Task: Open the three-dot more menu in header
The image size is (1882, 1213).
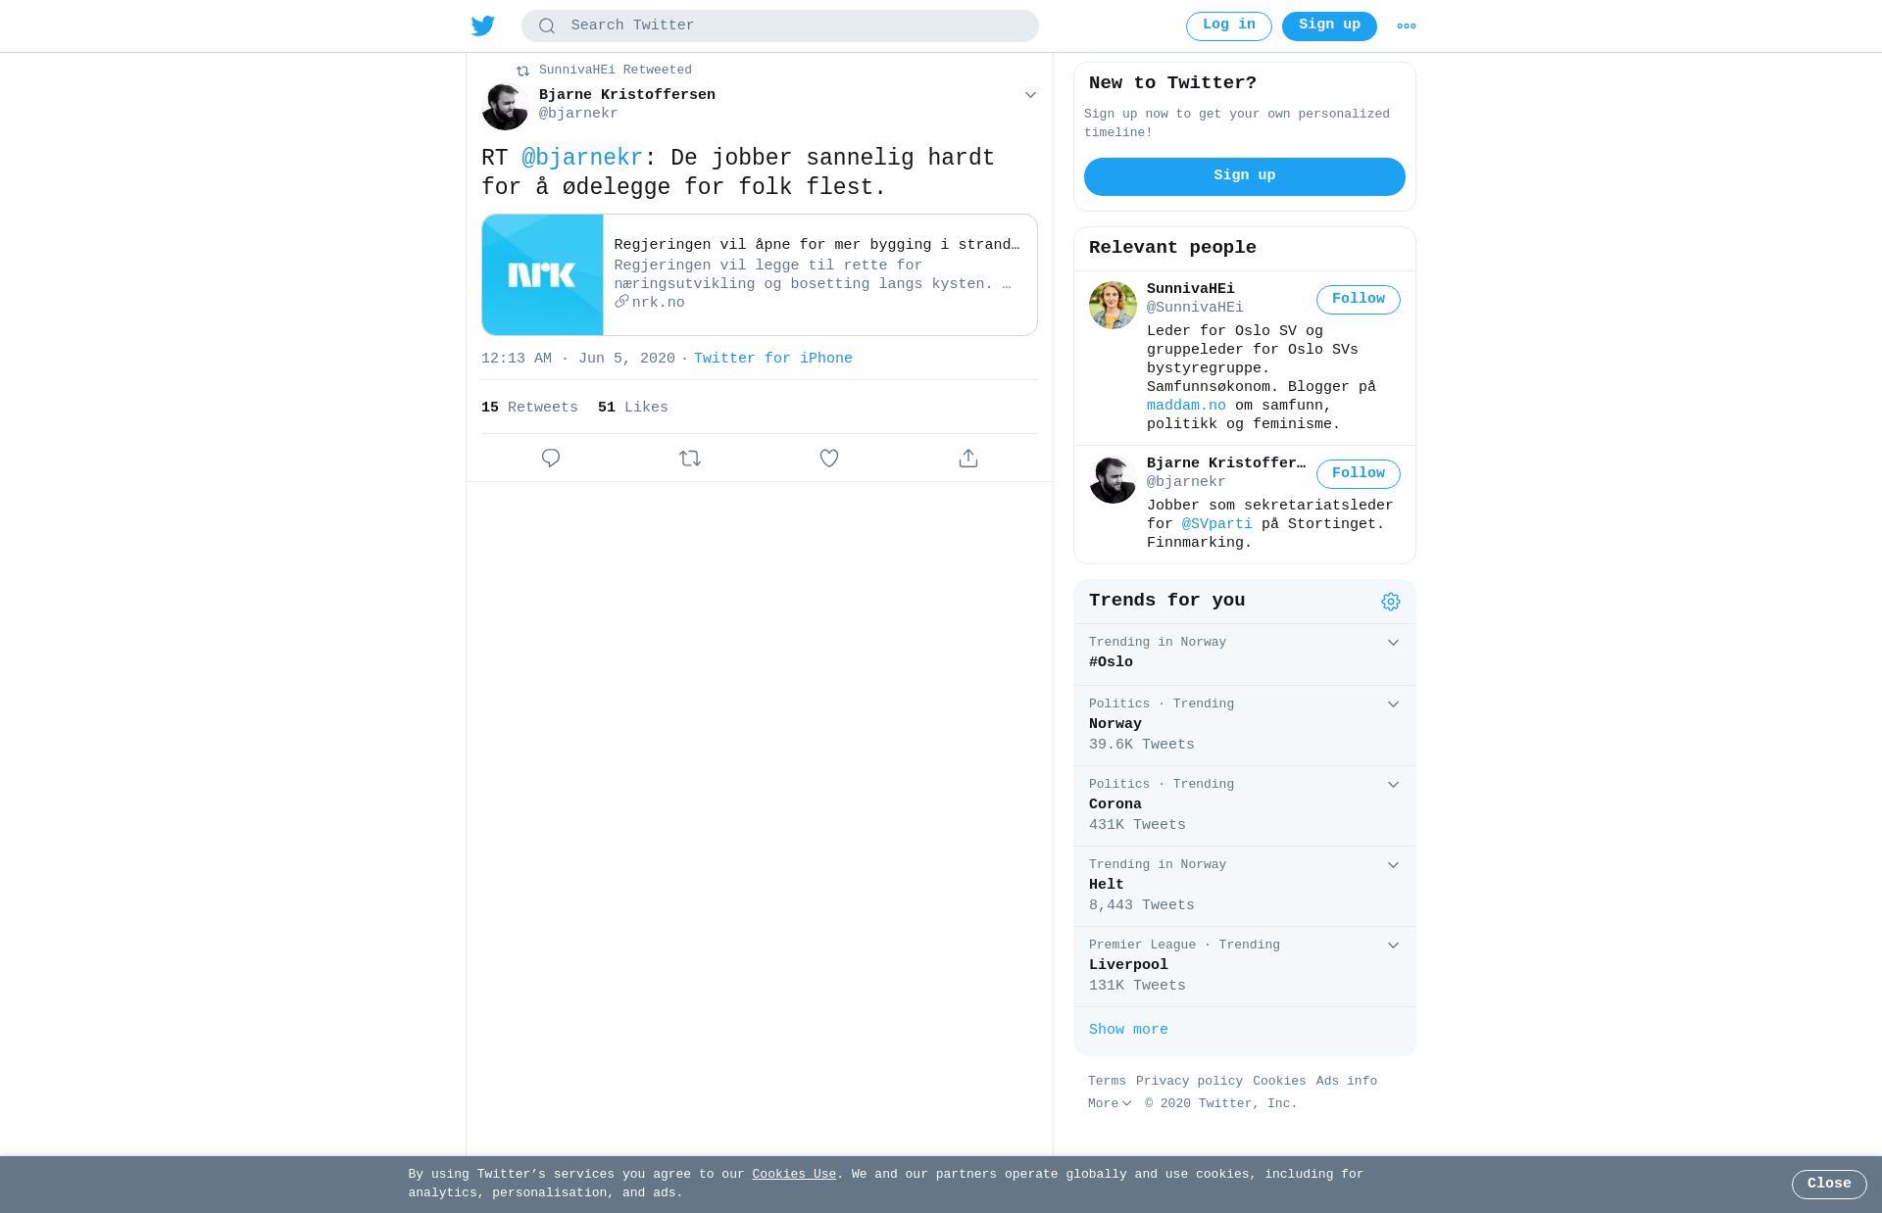Action: click(x=1406, y=26)
